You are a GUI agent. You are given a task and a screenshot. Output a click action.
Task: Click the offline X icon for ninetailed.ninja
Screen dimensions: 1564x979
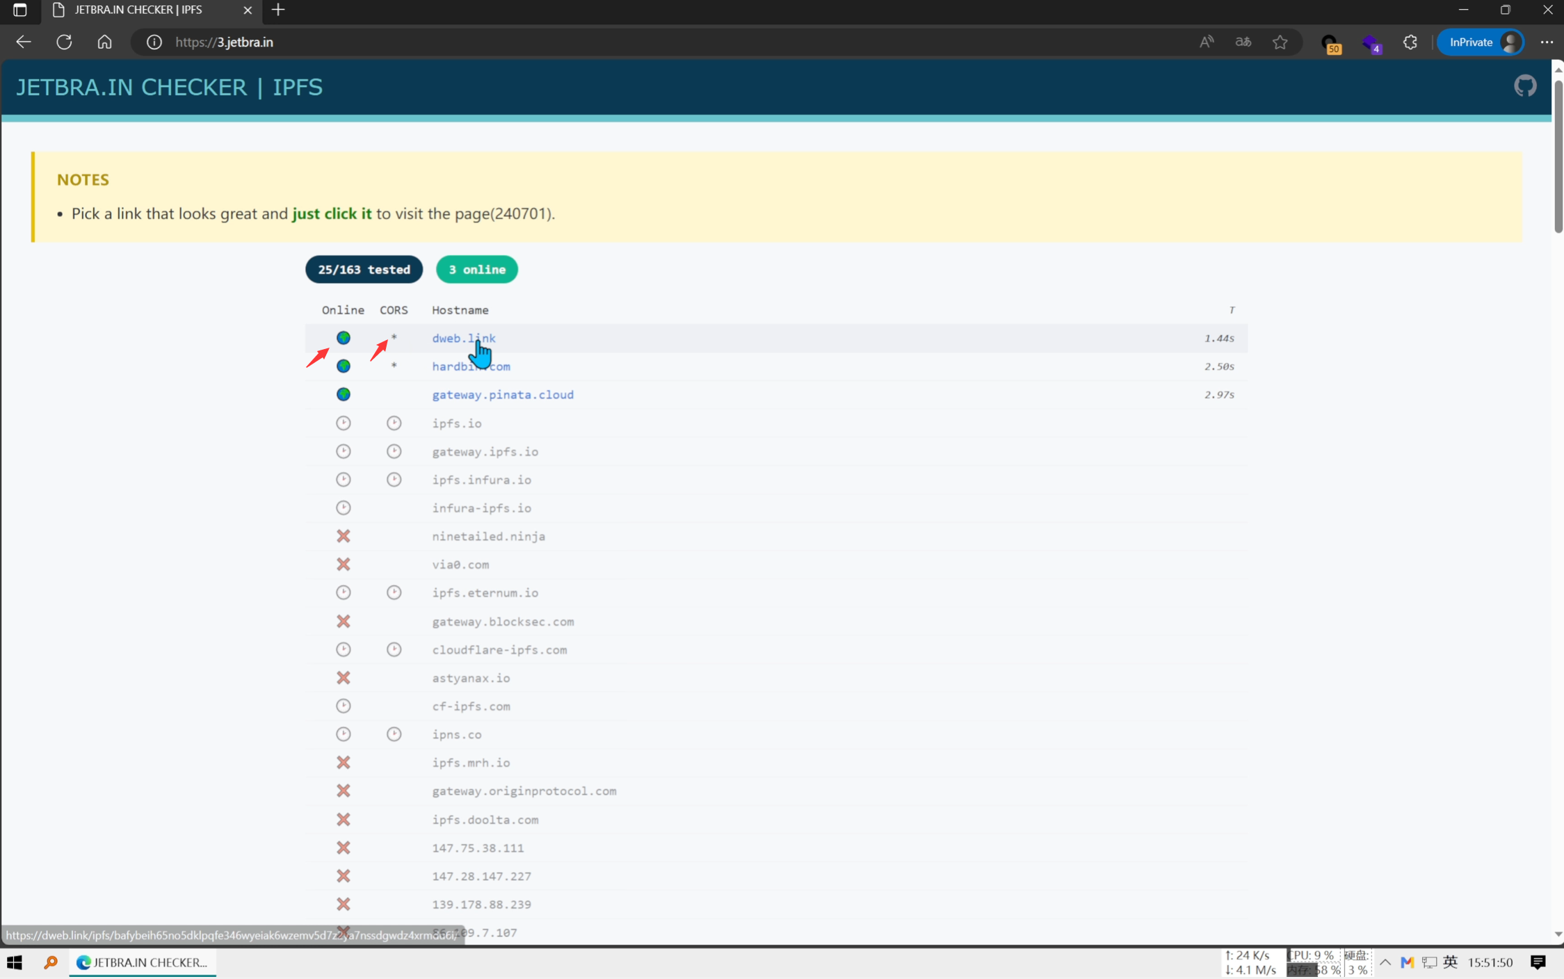coord(344,536)
